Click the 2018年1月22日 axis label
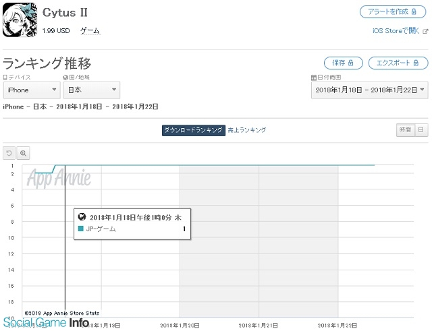Image resolution: width=432 pixels, height=331 pixels. click(x=337, y=326)
